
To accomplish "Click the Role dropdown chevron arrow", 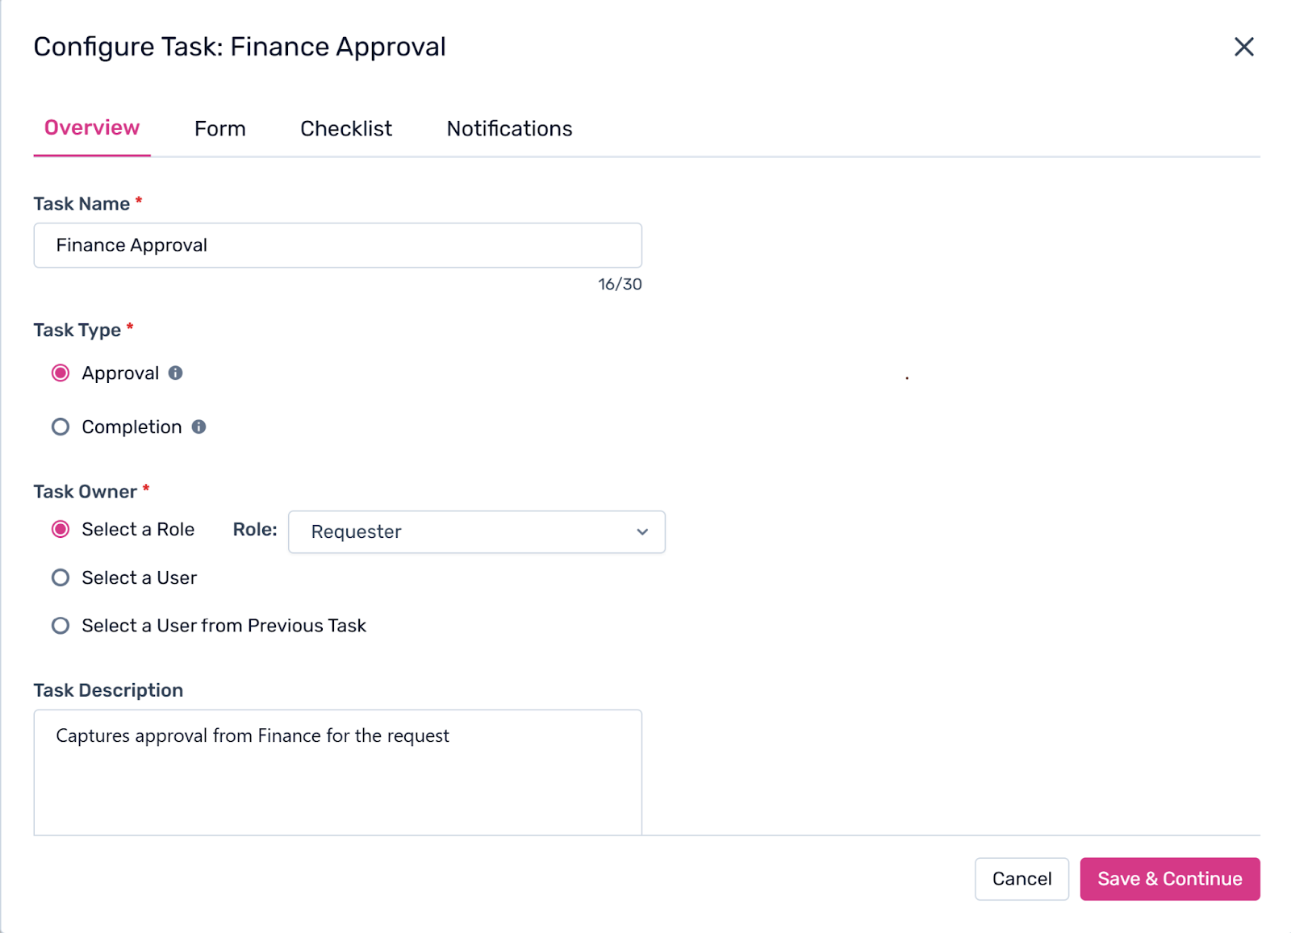I will (x=642, y=531).
